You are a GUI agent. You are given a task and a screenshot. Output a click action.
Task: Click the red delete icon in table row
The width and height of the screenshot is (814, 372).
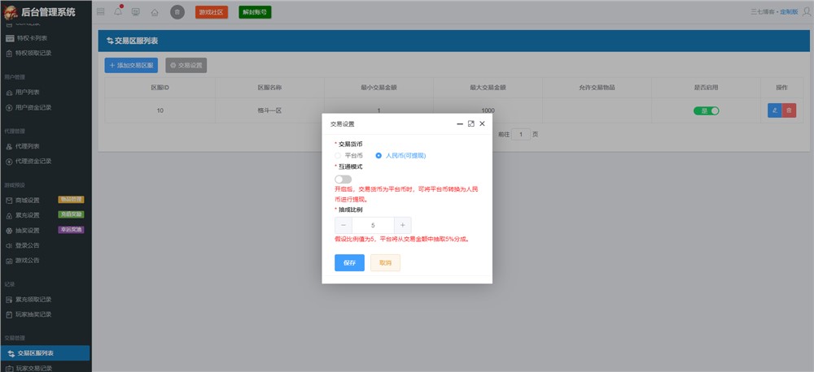pyautogui.click(x=789, y=110)
